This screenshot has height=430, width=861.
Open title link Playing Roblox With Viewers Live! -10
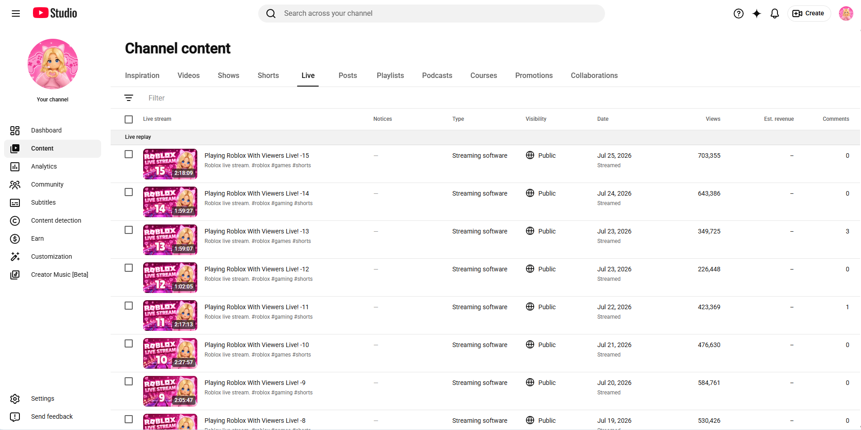(x=256, y=345)
